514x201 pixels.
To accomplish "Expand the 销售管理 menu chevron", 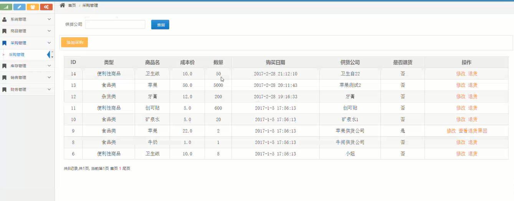I will point(49,78).
